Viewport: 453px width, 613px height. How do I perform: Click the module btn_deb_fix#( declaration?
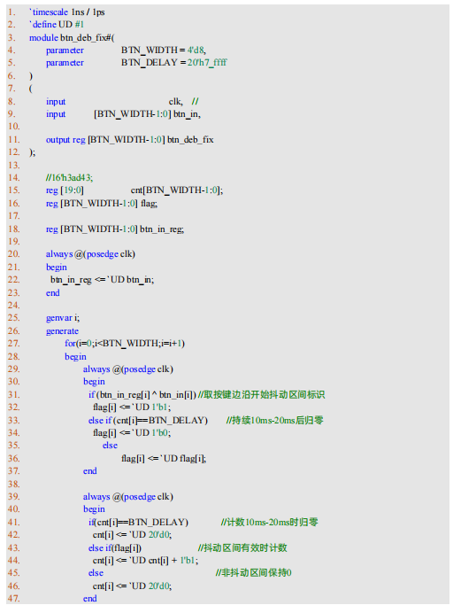point(72,38)
